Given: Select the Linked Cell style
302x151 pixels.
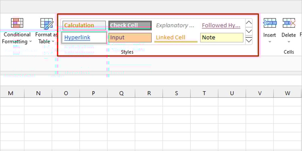Looking at the screenshot, I should click(176, 37).
